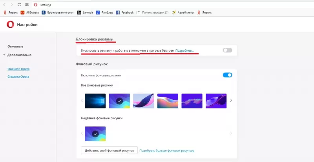314x162 pixels.
Task: Click left chevron of all wallpapers row
Action: (x=82, y=101)
